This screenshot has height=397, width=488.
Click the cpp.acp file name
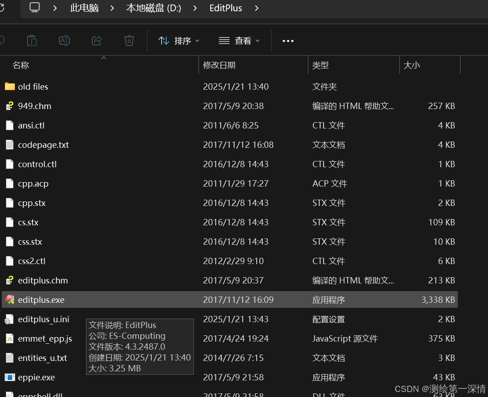click(x=33, y=184)
